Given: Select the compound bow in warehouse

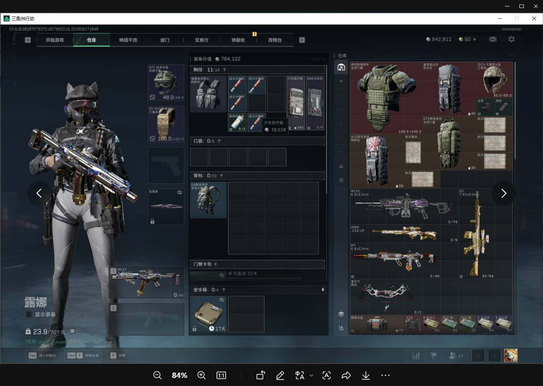Looking at the screenshot, I should point(386,296).
